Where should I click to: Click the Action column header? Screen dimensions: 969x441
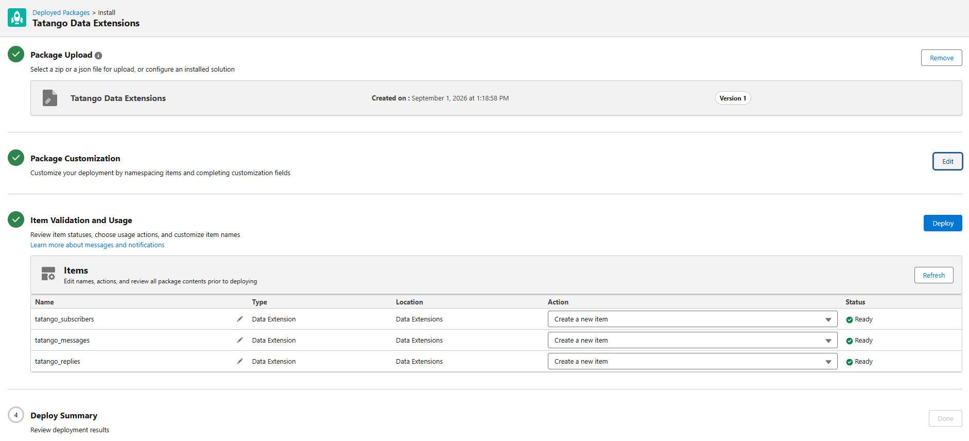558,302
